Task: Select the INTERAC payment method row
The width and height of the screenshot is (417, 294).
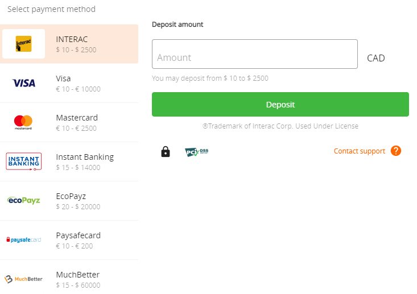Action: pyautogui.click(x=69, y=44)
